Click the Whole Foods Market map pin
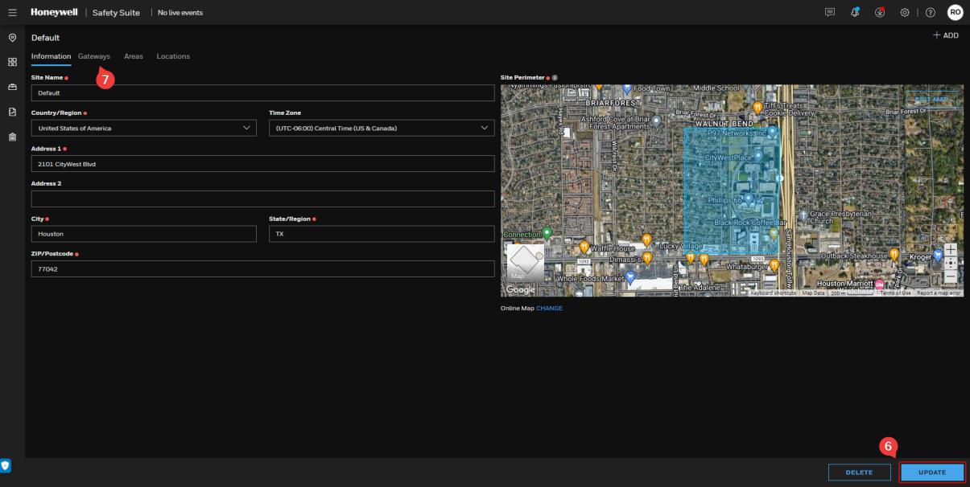This screenshot has height=487, width=970. pos(630,276)
